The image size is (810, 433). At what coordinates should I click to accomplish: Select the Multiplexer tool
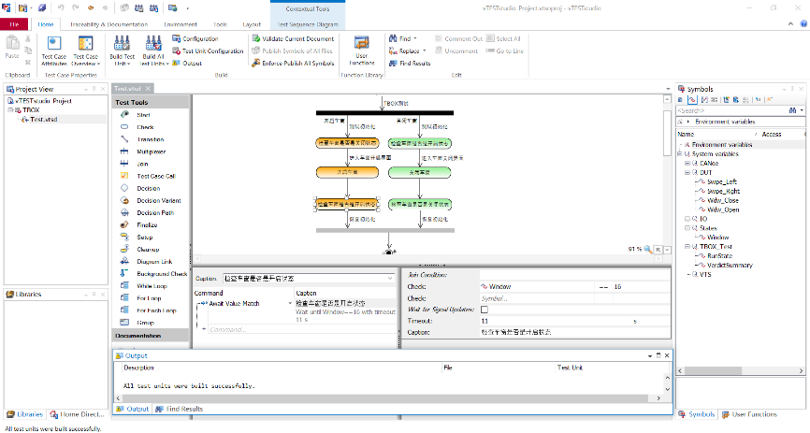pos(151,152)
